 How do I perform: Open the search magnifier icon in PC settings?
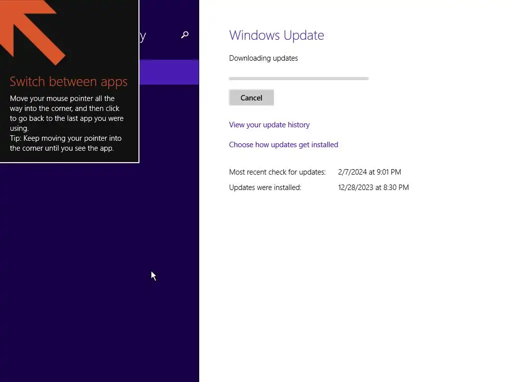(185, 35)
